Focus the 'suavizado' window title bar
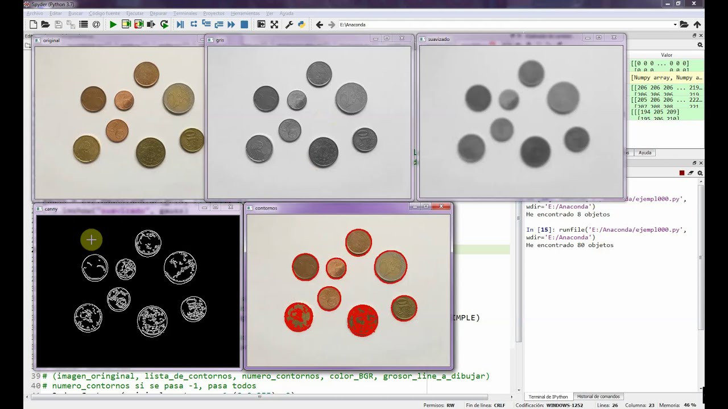 tap(521, 39)
